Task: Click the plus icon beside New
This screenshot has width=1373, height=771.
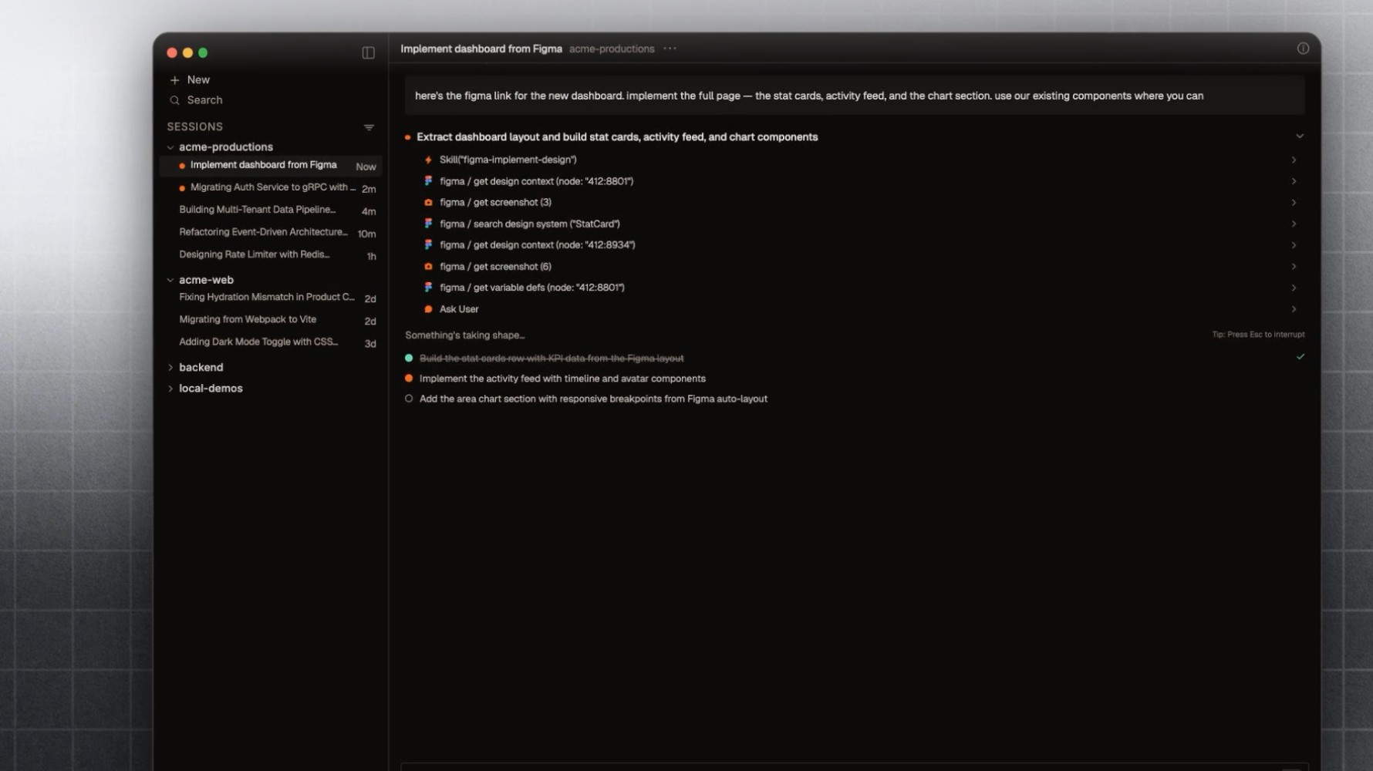Action: click(x=174, y=80)
